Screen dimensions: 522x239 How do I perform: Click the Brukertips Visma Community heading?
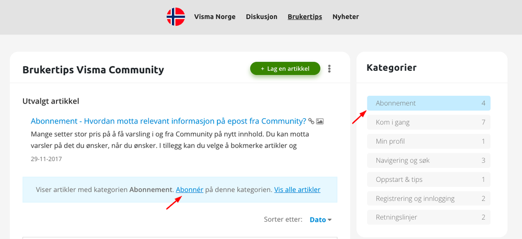tap(93, 70)
